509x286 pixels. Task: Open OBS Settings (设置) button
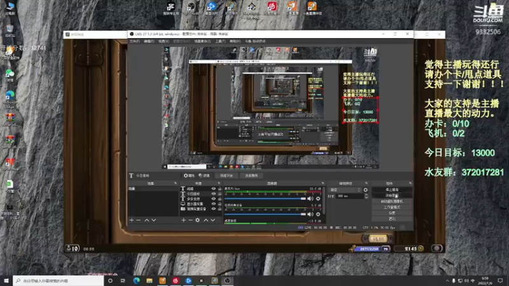tap(392, 213)
